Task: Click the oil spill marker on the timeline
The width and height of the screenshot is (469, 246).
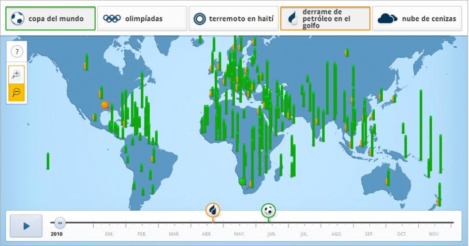Action: (213, 210)
